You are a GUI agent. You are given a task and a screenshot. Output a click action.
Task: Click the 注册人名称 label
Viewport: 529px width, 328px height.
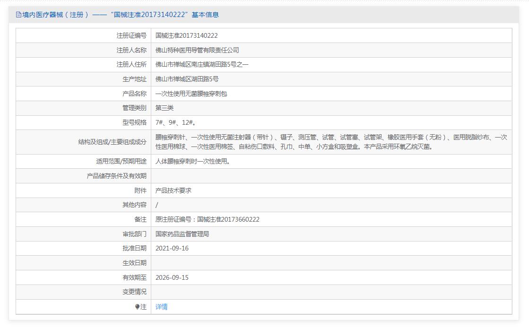tap(131, 50)
